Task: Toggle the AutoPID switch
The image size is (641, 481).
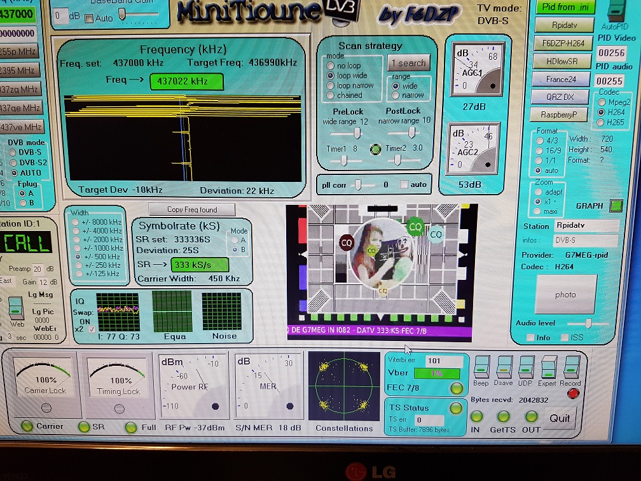Action: click(615, 11)
